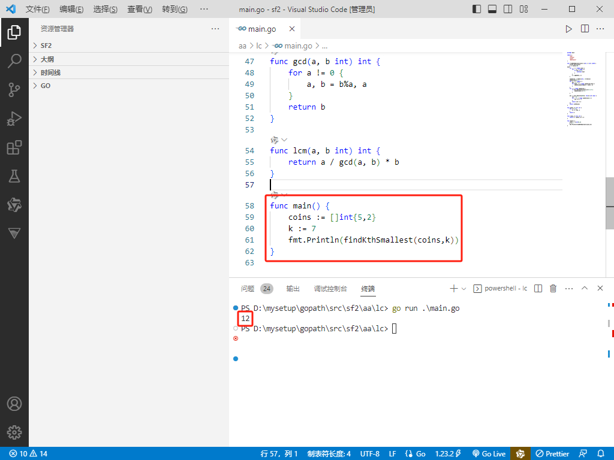Open notifications bell in status bar

click(x=601, y=454)
